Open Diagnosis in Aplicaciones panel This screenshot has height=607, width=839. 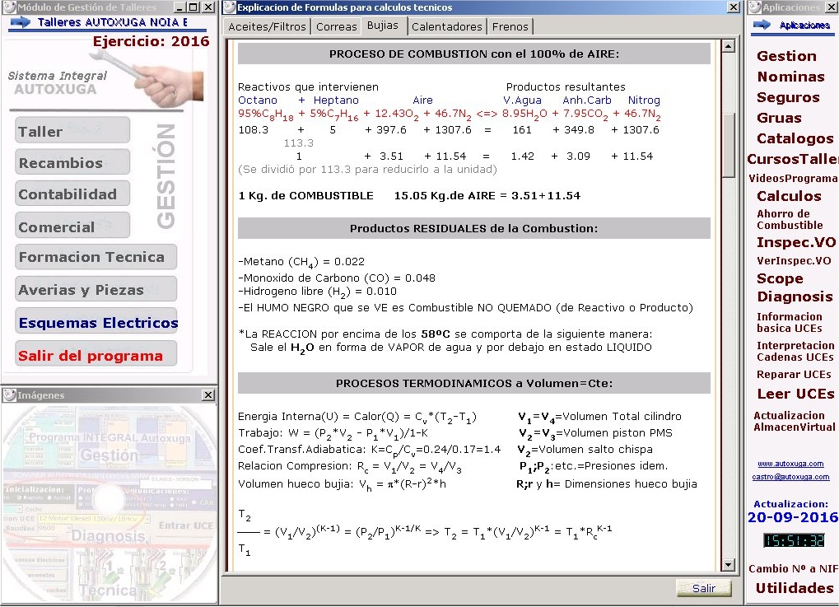tap(794, 296)
